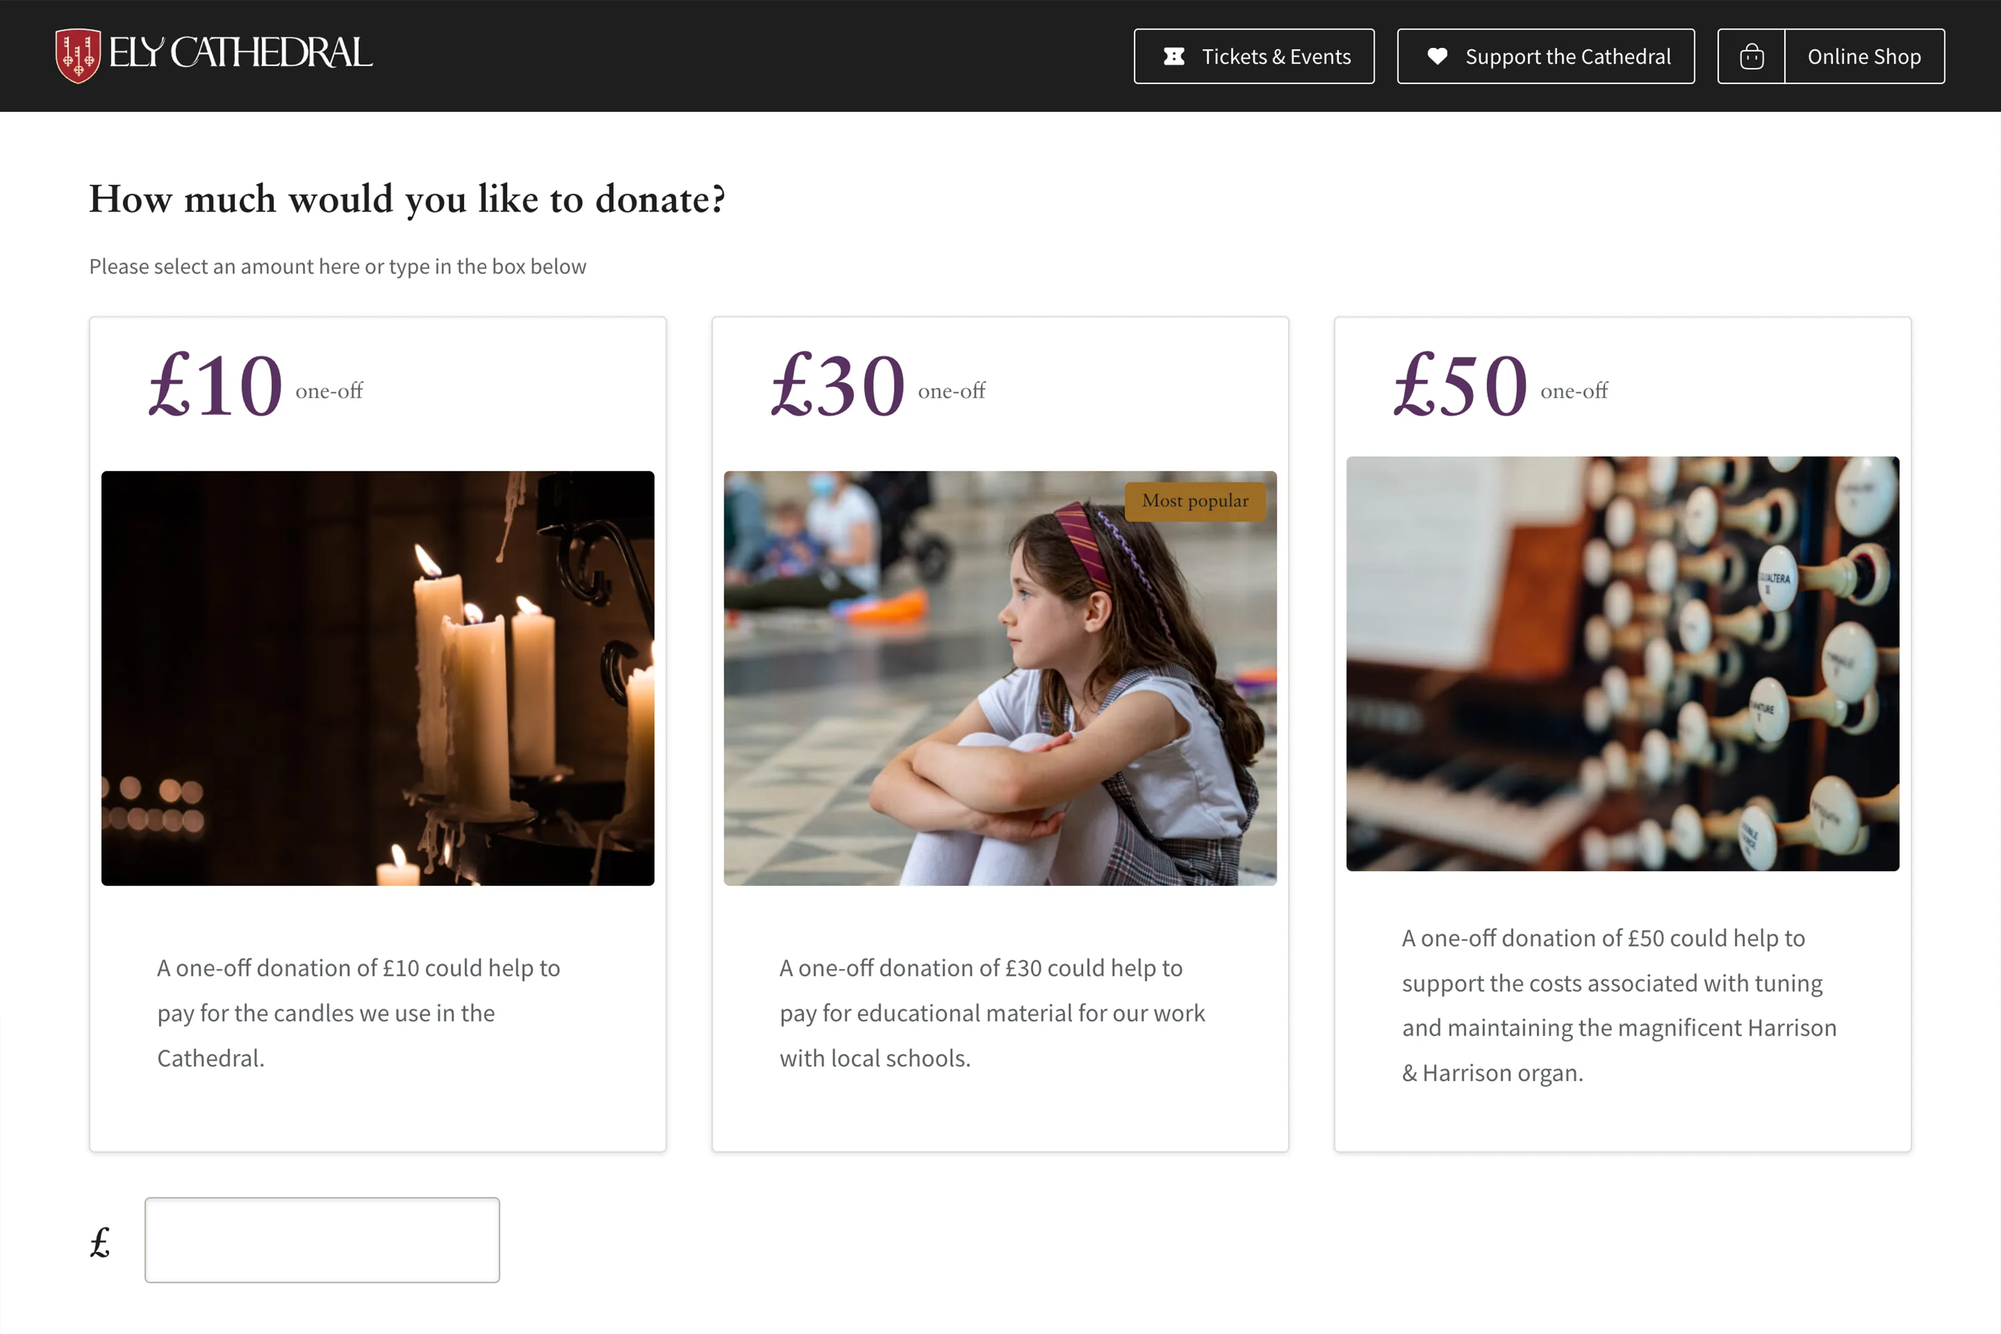Click the ticket icon beside Tickets & Events
Image resolution: width=2001 pixels, height=1334 pixels.
[1173, 56]
